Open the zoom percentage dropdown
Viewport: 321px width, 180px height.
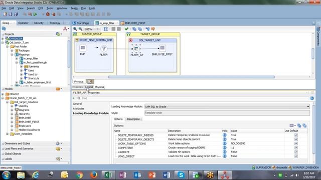[x=97, y=29]
